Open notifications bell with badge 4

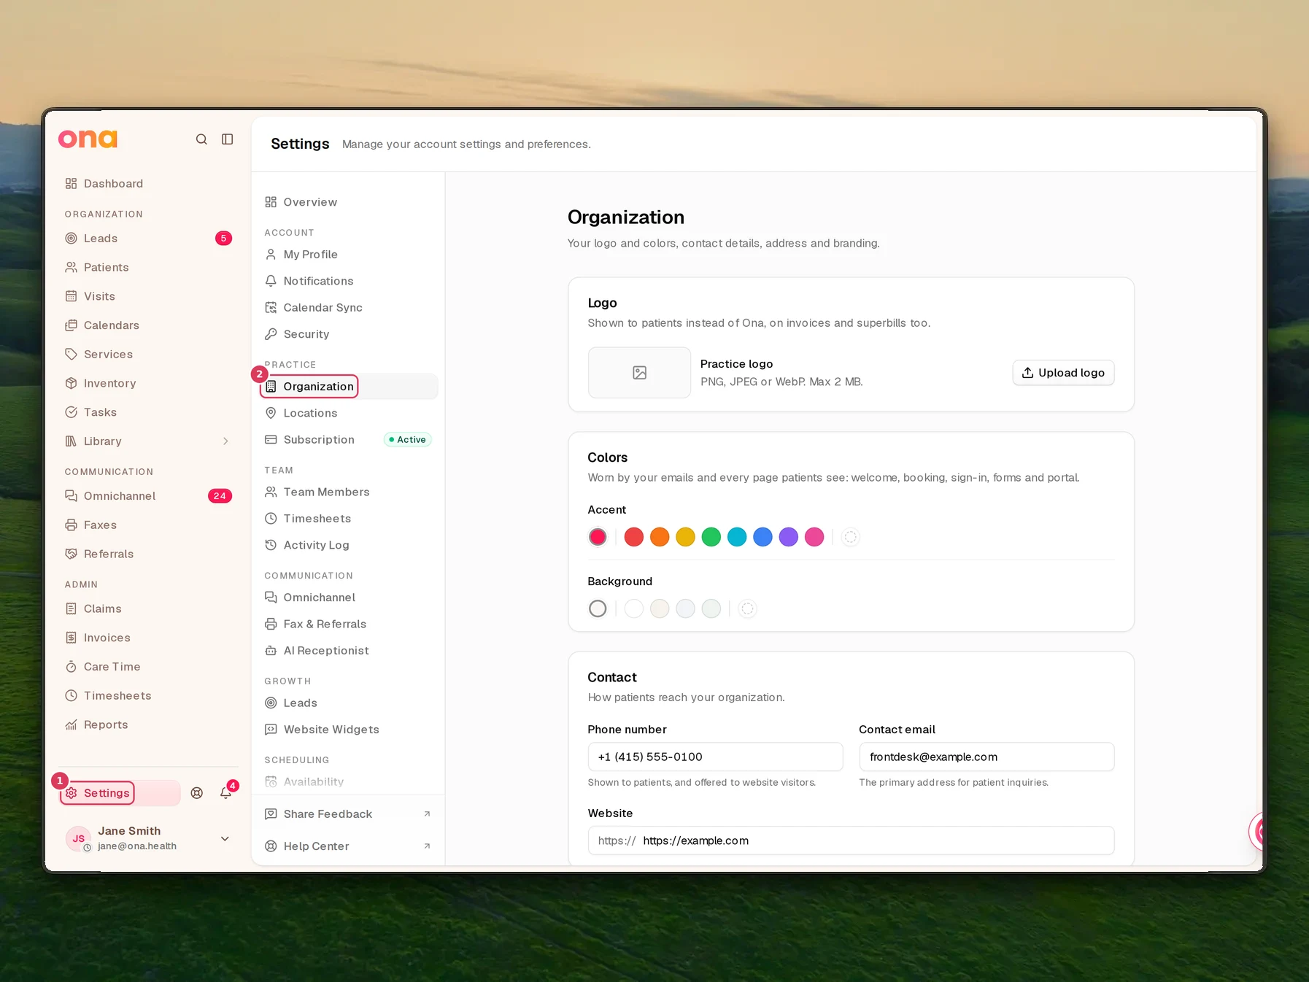tap(226, 793)
